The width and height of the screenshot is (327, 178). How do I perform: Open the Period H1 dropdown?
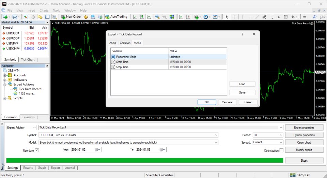(x=268, y=135)
